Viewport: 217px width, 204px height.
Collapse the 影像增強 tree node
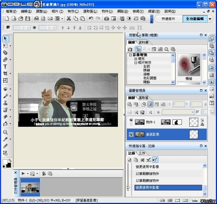[130, 55]
